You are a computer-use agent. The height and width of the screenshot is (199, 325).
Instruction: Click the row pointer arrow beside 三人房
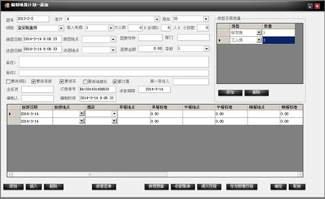220,41
